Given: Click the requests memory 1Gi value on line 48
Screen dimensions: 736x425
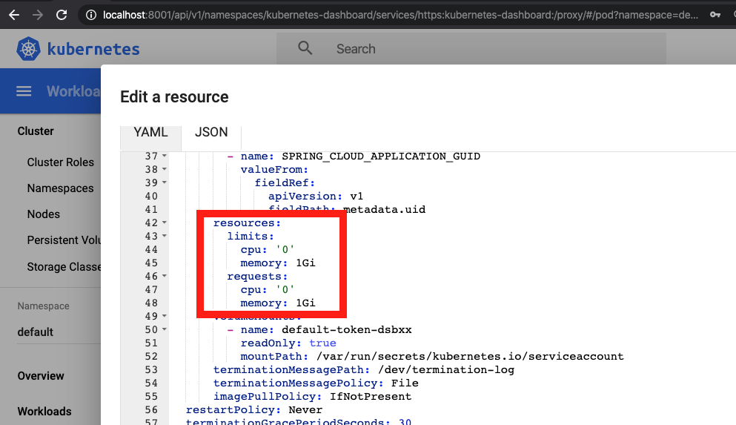Looking at the screenshot, I should click(305, 303).
